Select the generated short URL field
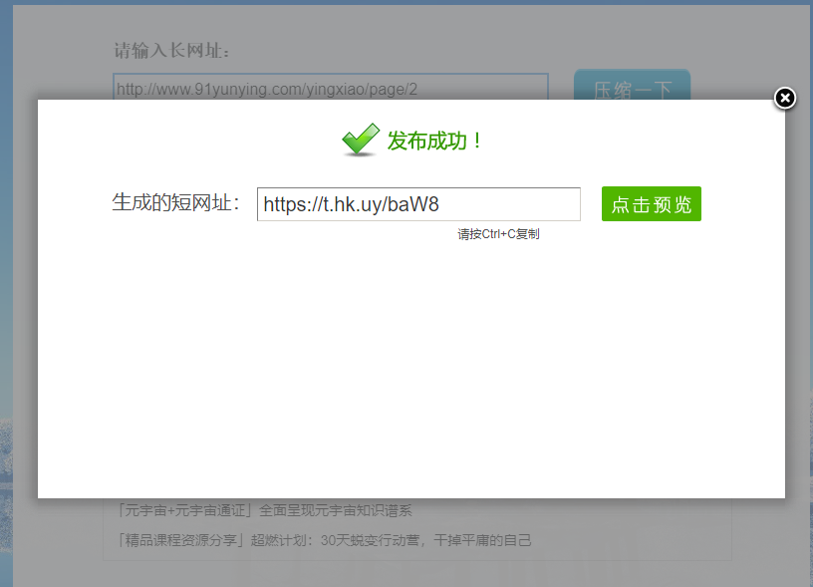The image size is (813, 587). (418, 204)
